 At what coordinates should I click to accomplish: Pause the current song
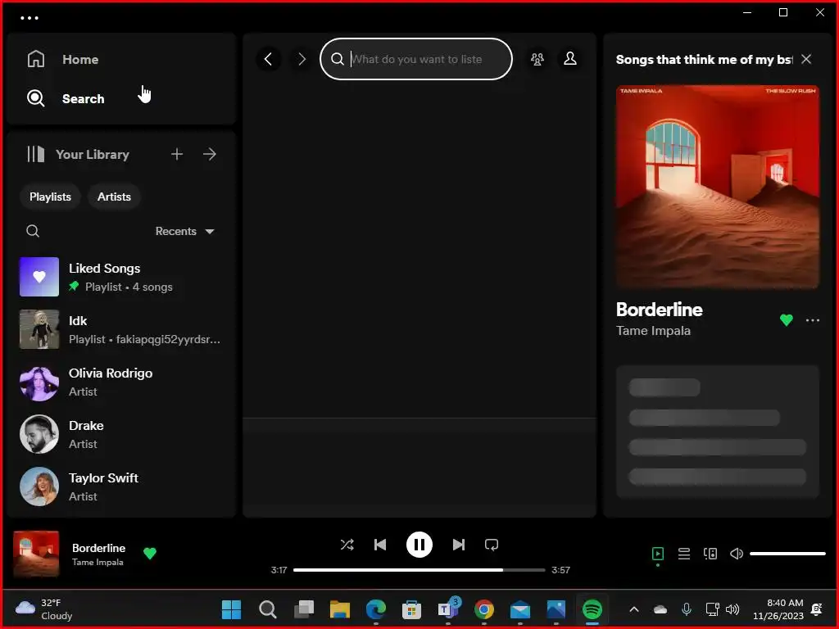coord(419,545)
